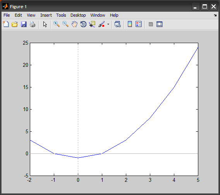220x195 pixels.
Task: Click the Hide Plot Tools icon
Action: [x=151, y=24]
